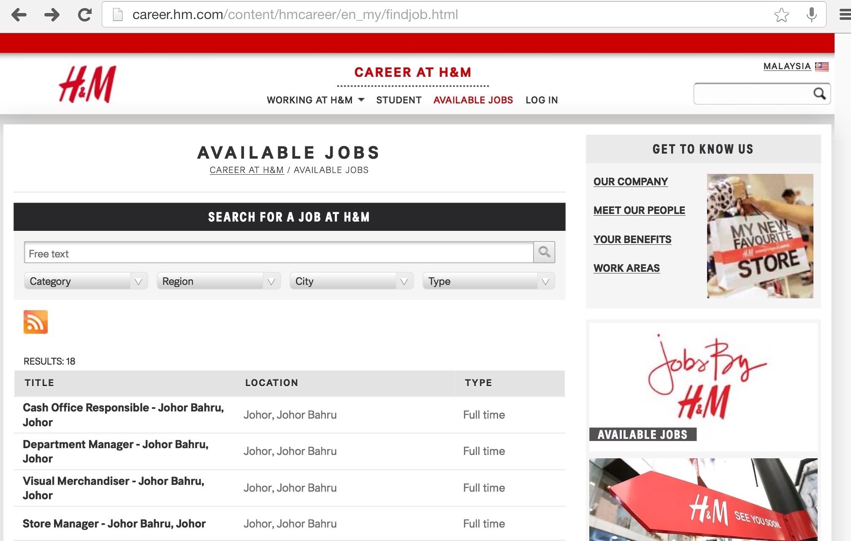Click the header site search box

[x=753, y=94]
